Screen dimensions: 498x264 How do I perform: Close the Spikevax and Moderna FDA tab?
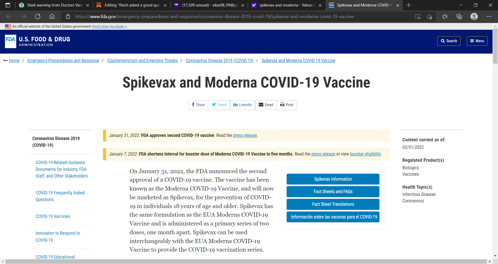[x=398, y=5]
